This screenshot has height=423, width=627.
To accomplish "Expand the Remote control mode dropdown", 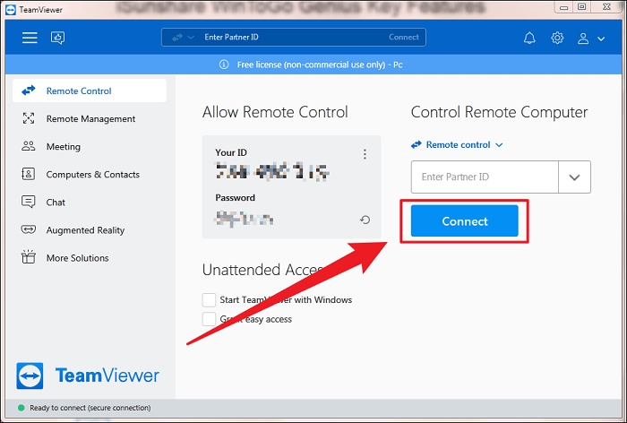I will coord(457,144).
